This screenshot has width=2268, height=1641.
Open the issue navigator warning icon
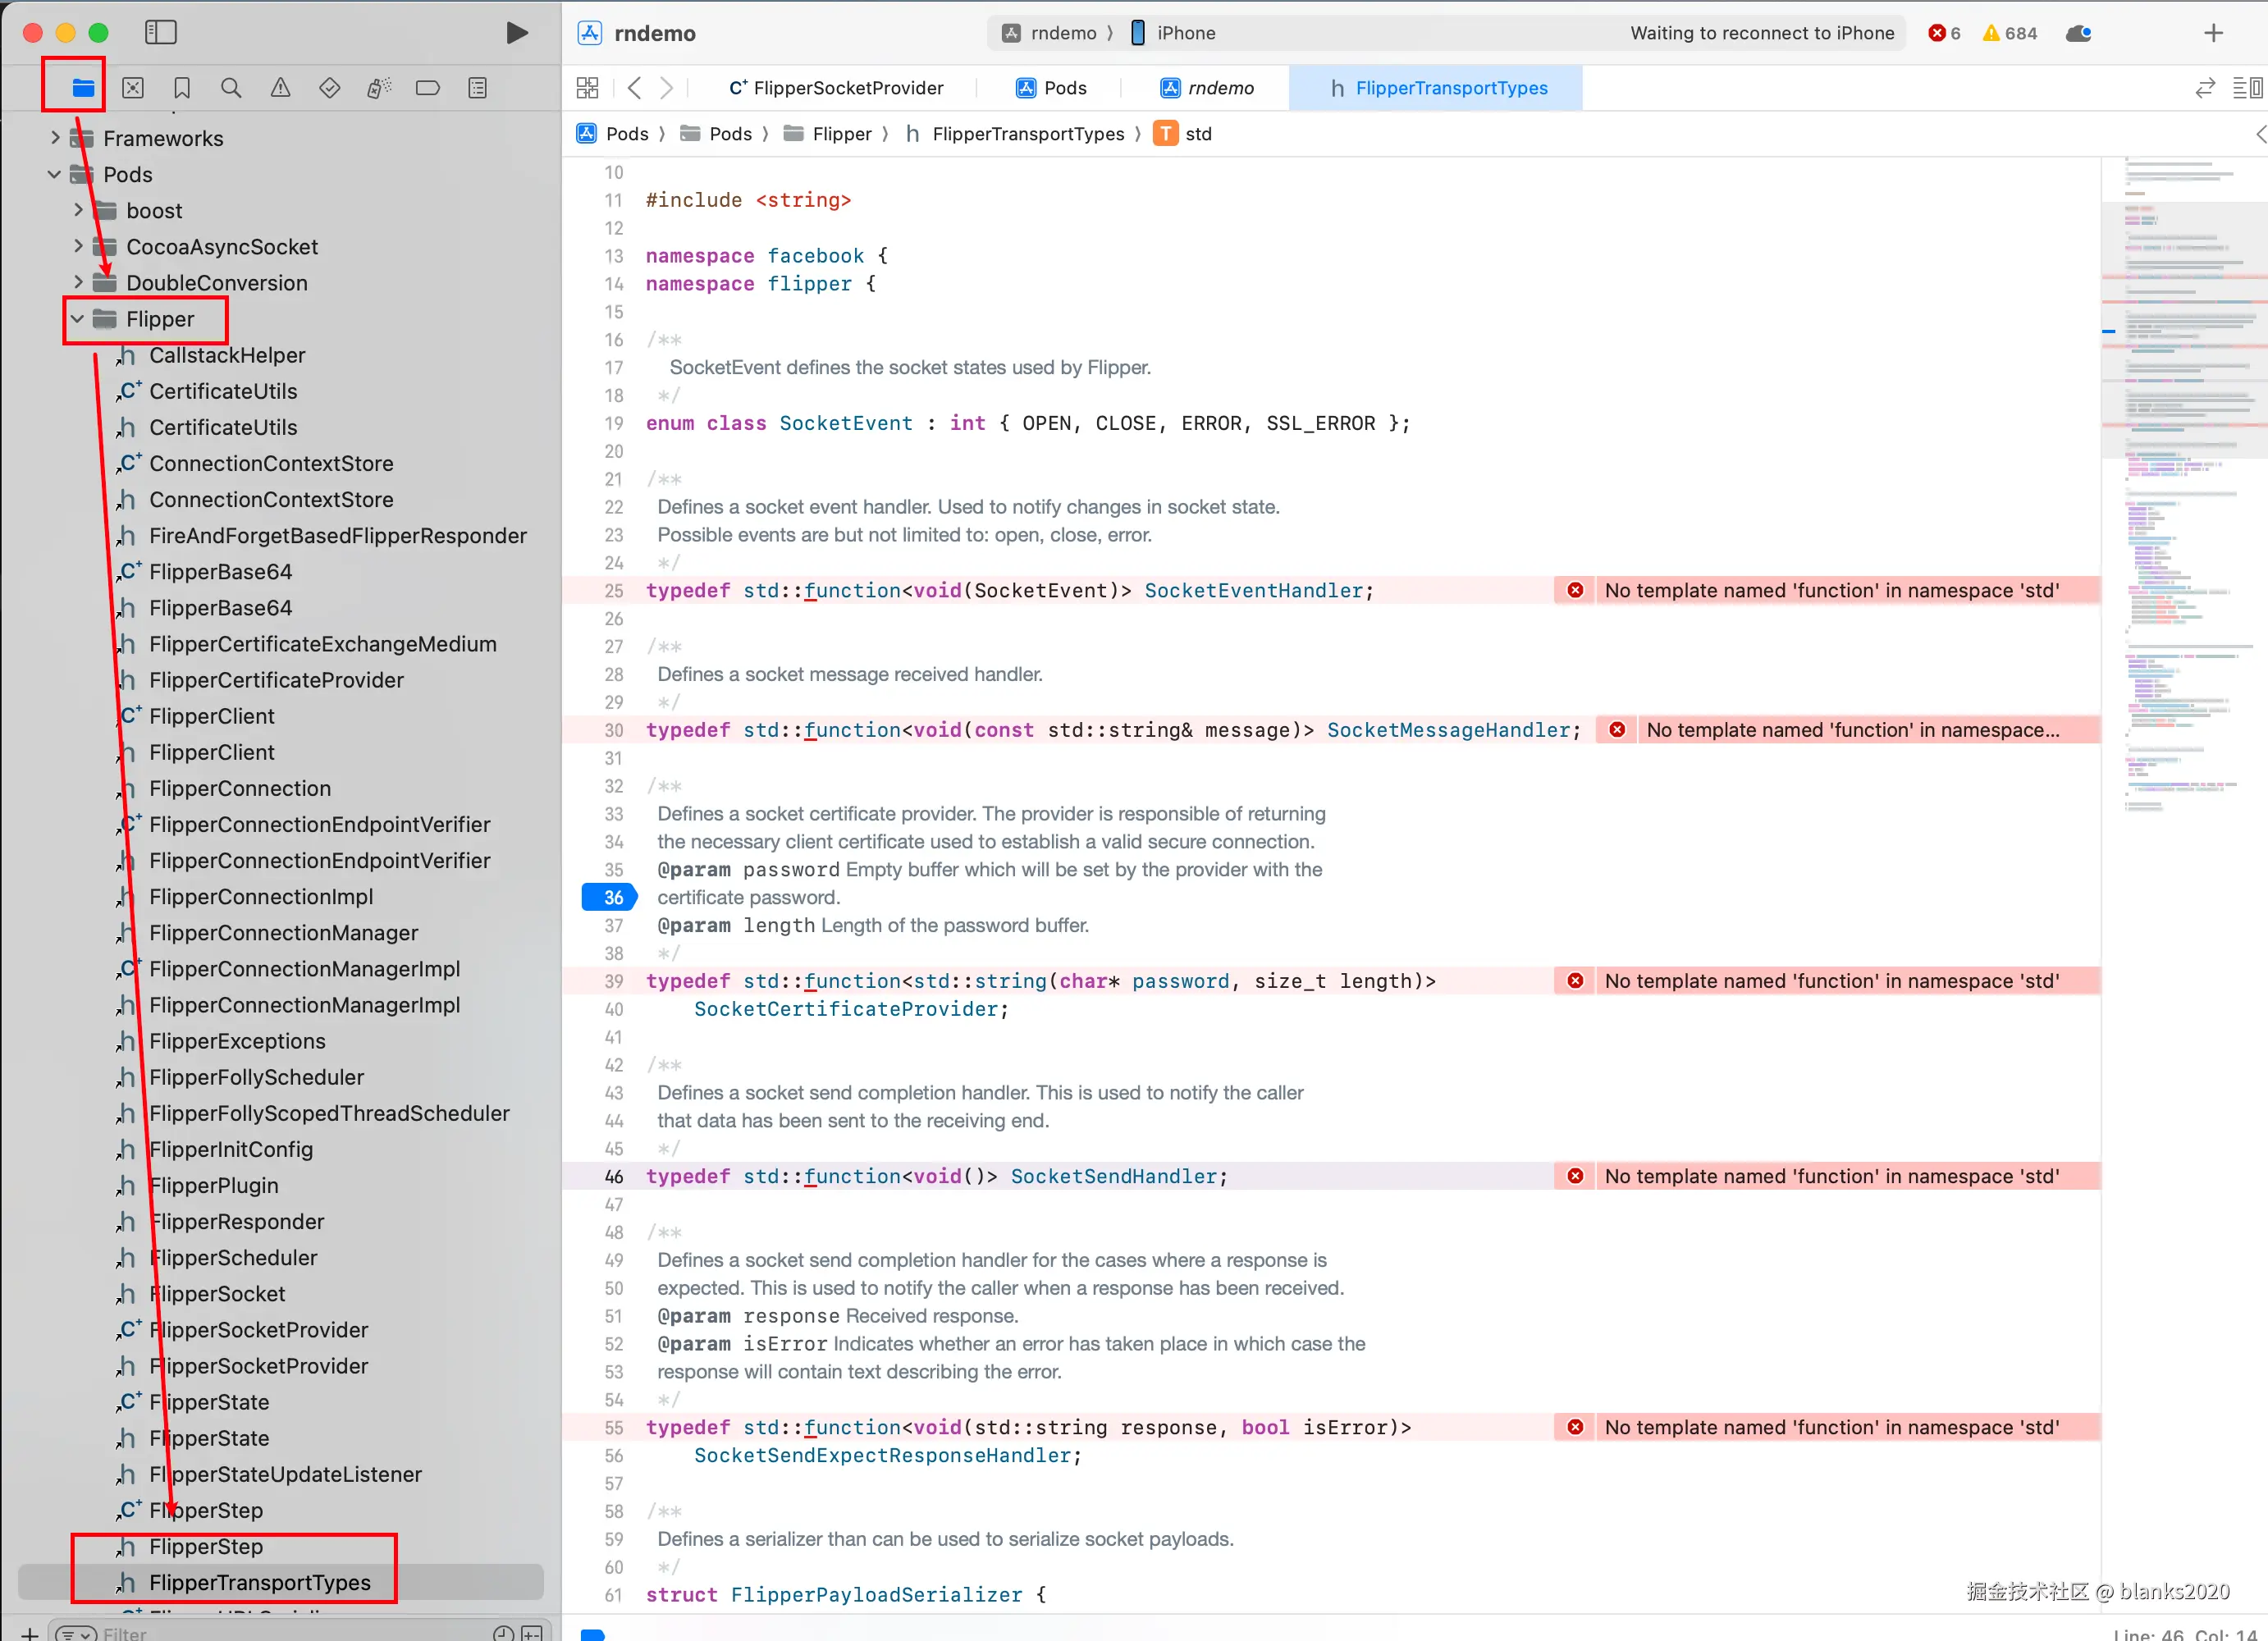(280, 88)
